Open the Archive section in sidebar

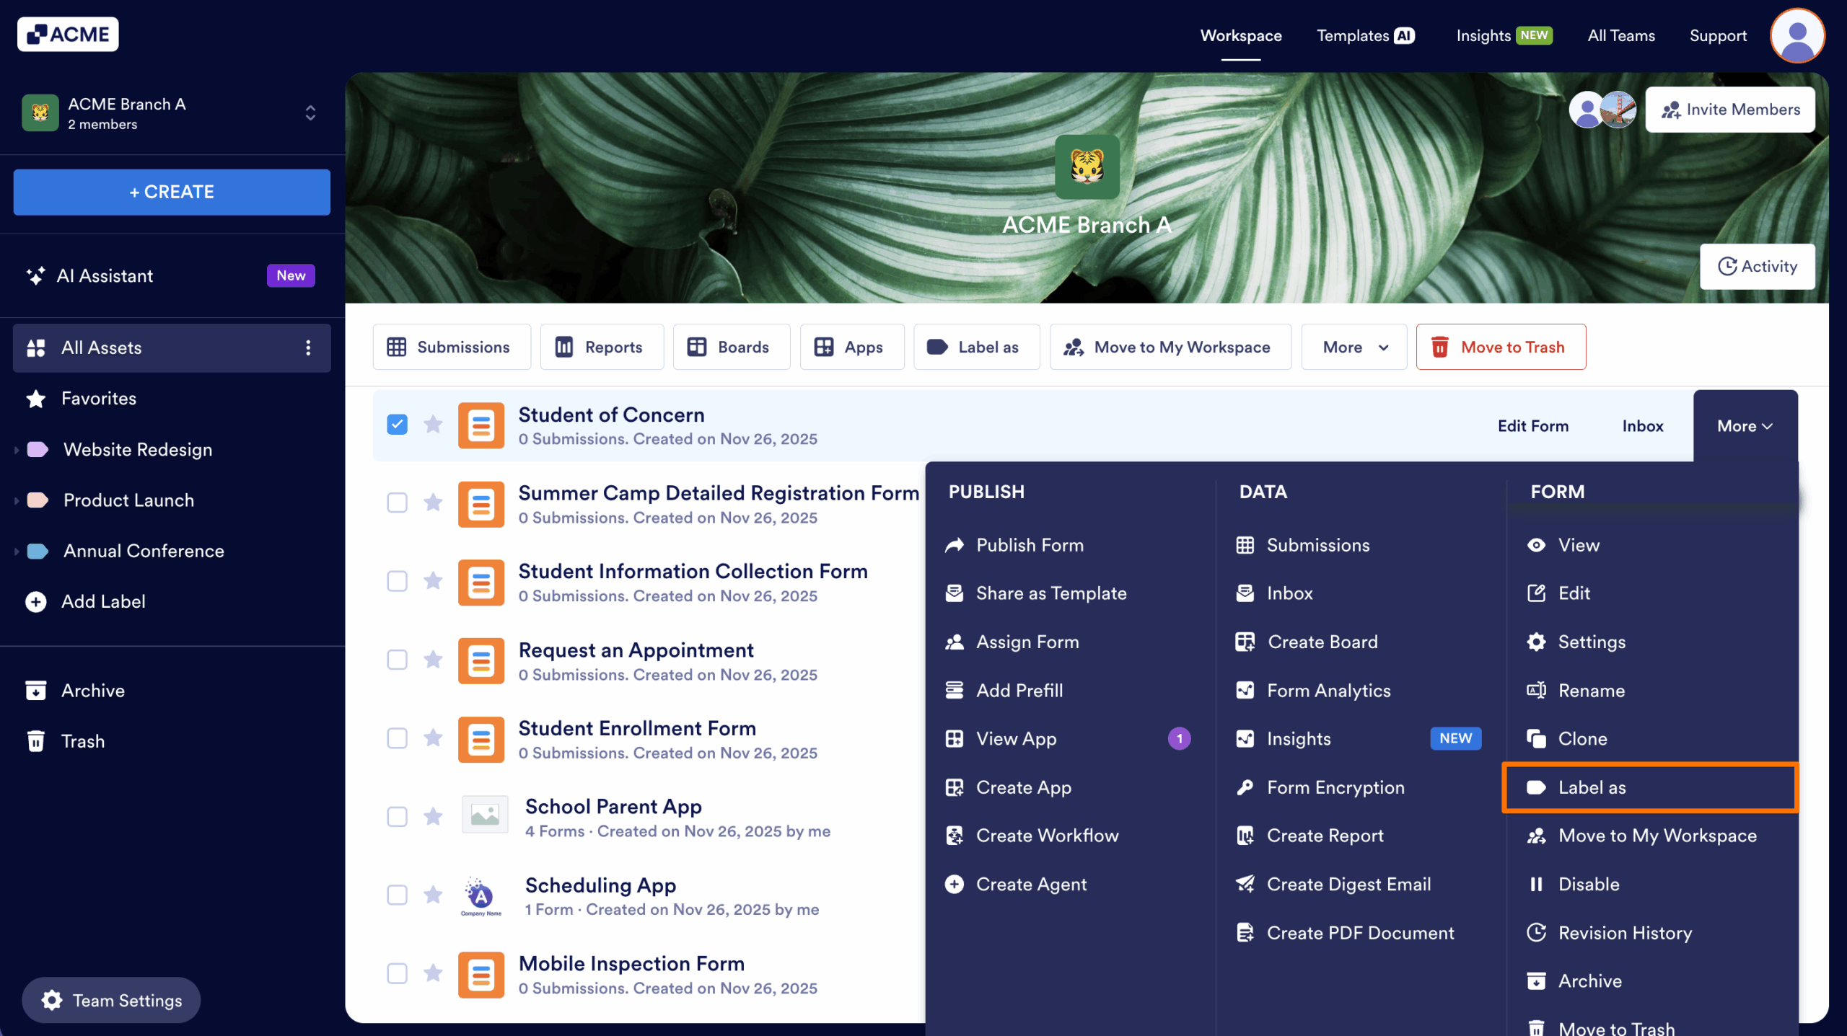pyautogui.click(x=92, y=690)
